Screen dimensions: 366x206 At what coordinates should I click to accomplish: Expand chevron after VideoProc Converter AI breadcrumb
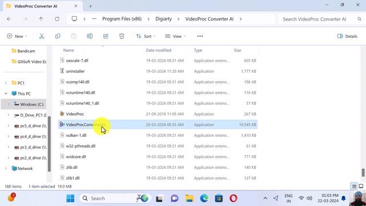(x=241, y=19)
